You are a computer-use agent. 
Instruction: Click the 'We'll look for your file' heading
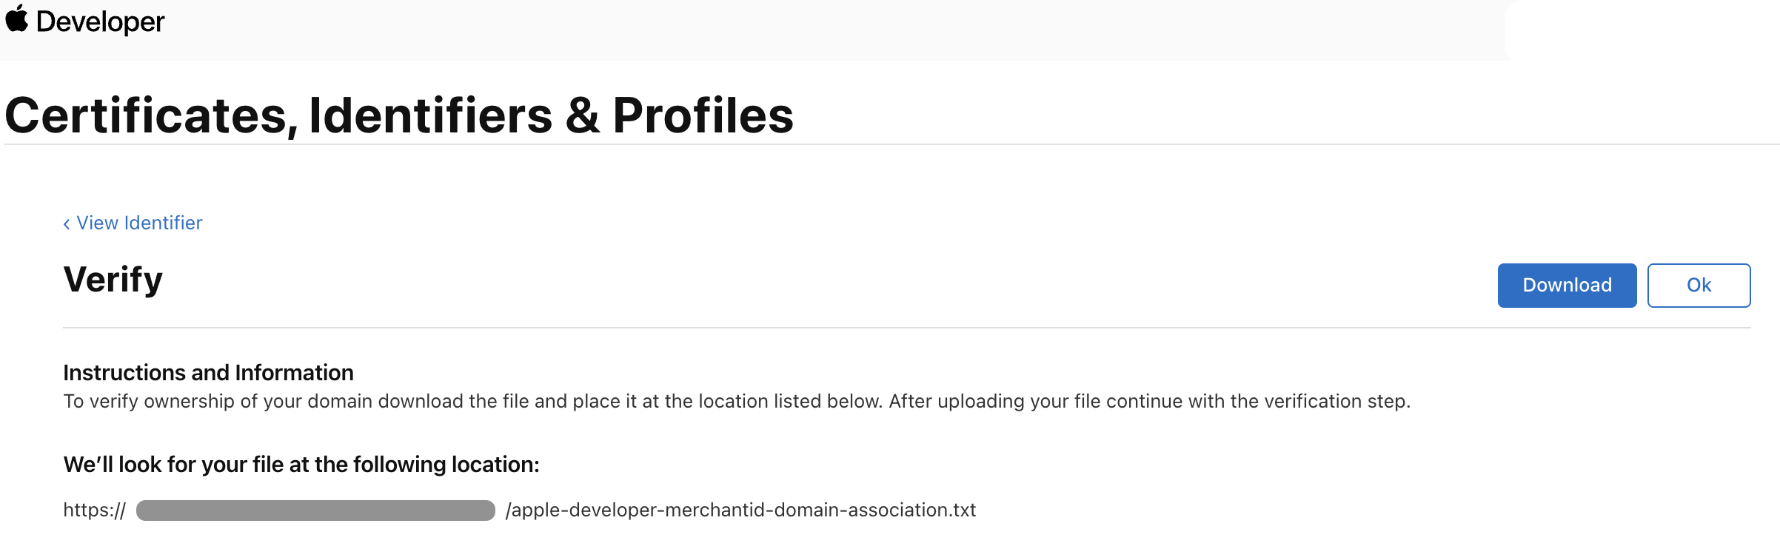click(301, 465)
